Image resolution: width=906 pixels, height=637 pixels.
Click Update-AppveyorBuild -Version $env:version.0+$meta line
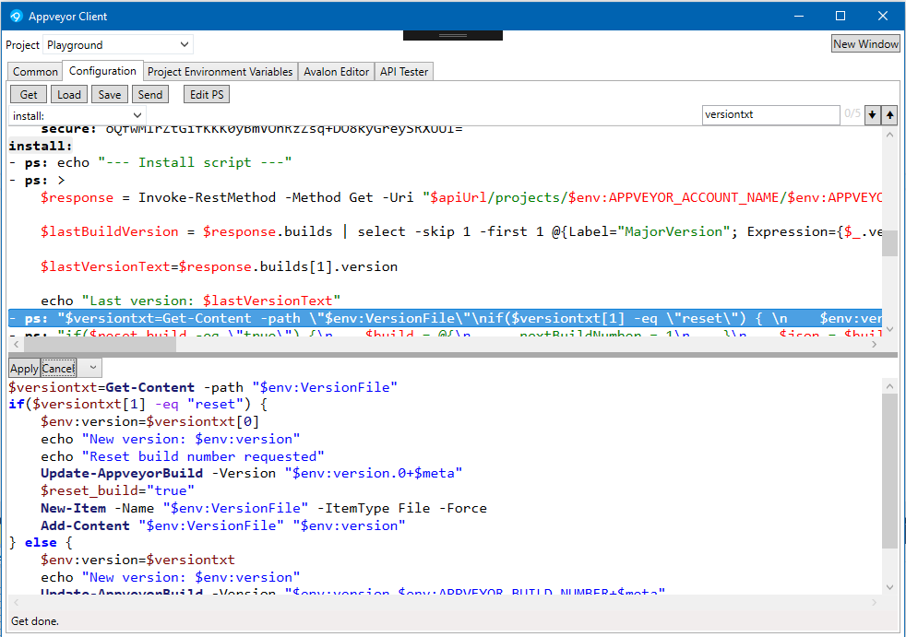pos(251,474)
